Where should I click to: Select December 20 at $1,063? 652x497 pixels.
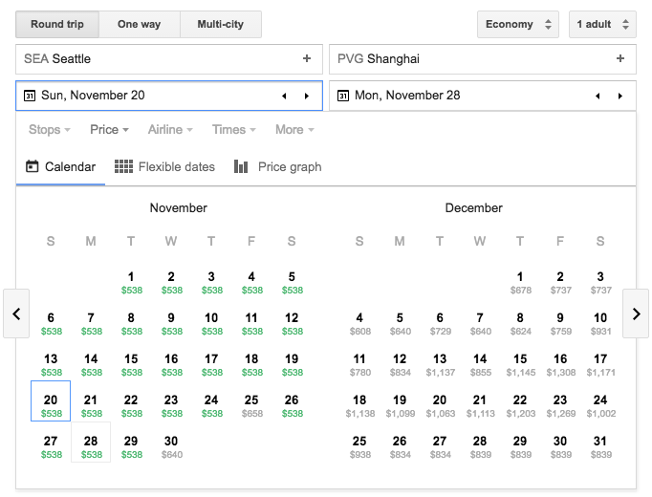coord(440,406)
